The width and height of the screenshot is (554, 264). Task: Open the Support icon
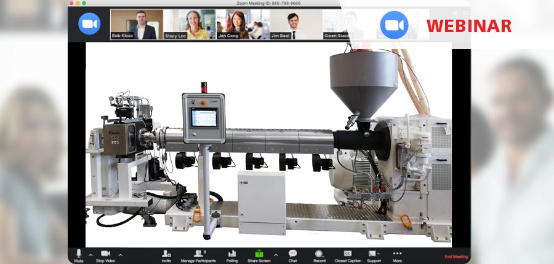(x=373, y=254)
